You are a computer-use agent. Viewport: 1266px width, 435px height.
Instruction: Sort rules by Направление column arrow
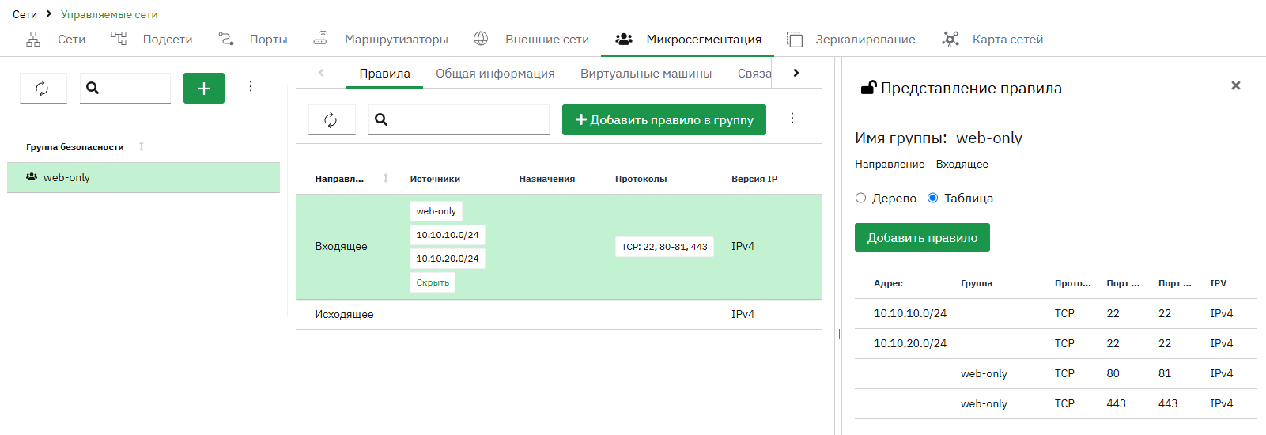(386, 178)
